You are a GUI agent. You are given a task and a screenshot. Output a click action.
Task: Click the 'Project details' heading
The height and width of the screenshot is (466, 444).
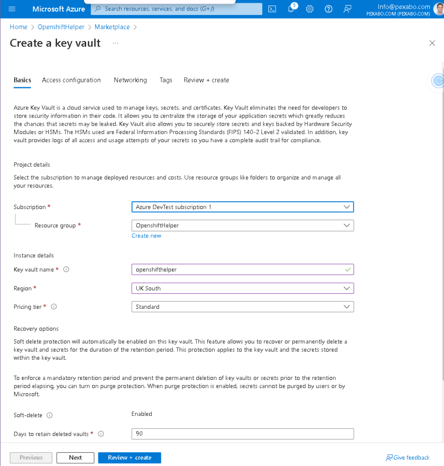pyautogui.click(x=32, y=164)
